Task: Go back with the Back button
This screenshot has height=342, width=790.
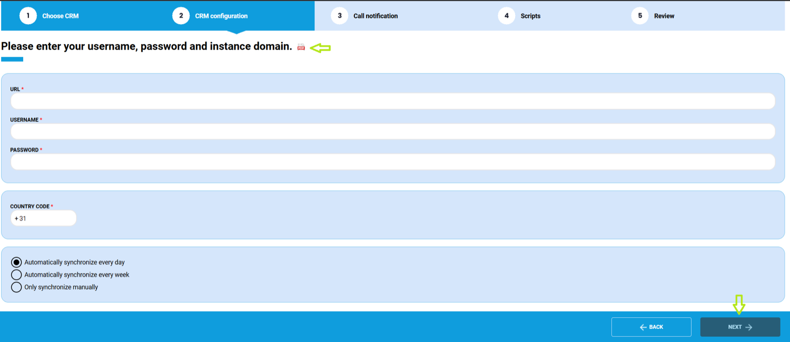Action: pos(651,327)
